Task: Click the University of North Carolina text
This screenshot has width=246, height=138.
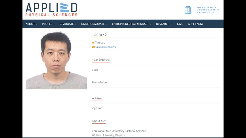Action: (208, 10)
